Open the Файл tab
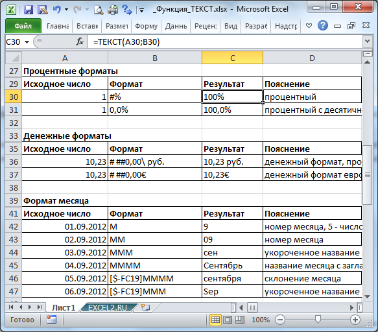 23,25
